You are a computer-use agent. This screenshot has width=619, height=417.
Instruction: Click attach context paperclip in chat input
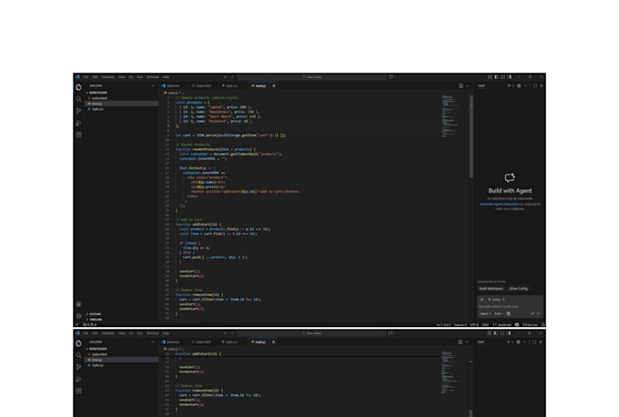click(482, 300)
